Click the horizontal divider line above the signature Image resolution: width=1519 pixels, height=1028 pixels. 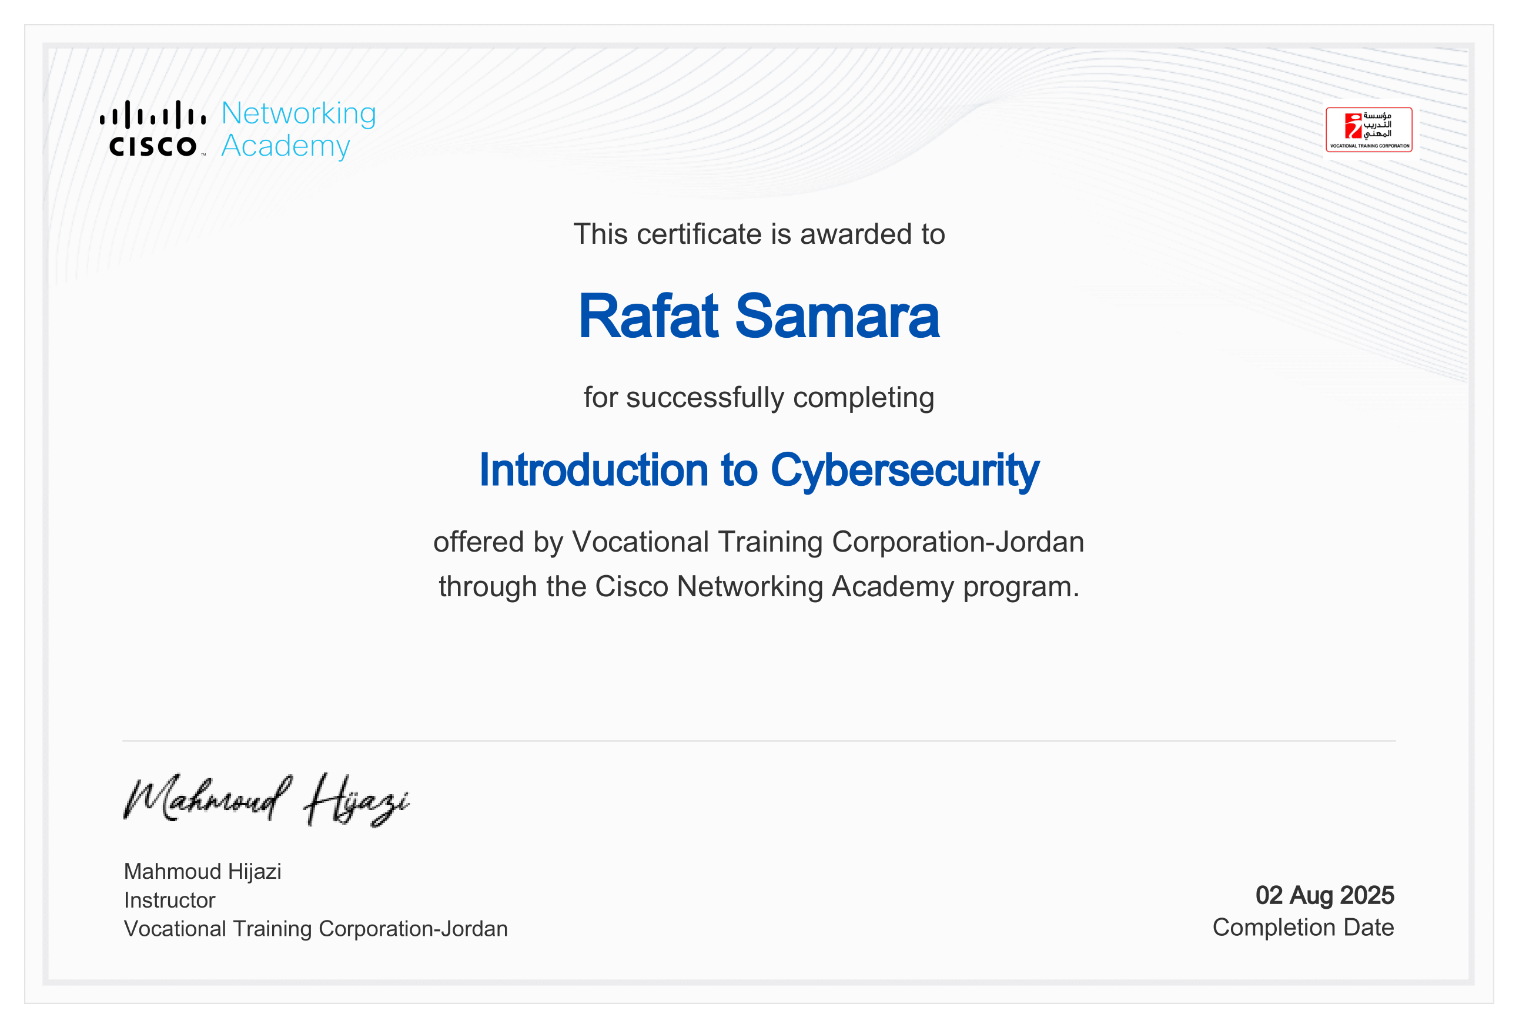[759, 741]
